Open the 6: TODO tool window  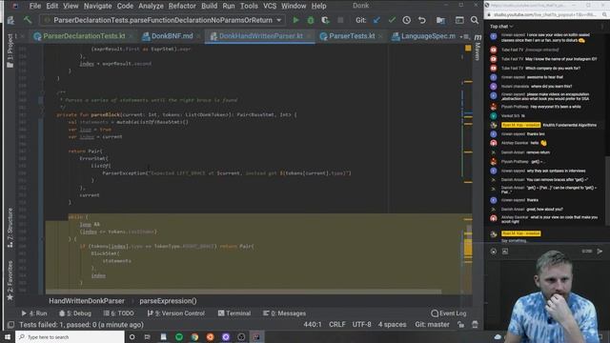pyautogui.click(x=118, y=313)
